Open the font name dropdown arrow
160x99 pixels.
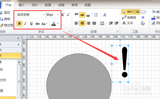tap(44, 15)
